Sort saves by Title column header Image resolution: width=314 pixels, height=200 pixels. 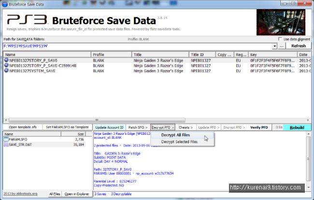pos(160,55)
